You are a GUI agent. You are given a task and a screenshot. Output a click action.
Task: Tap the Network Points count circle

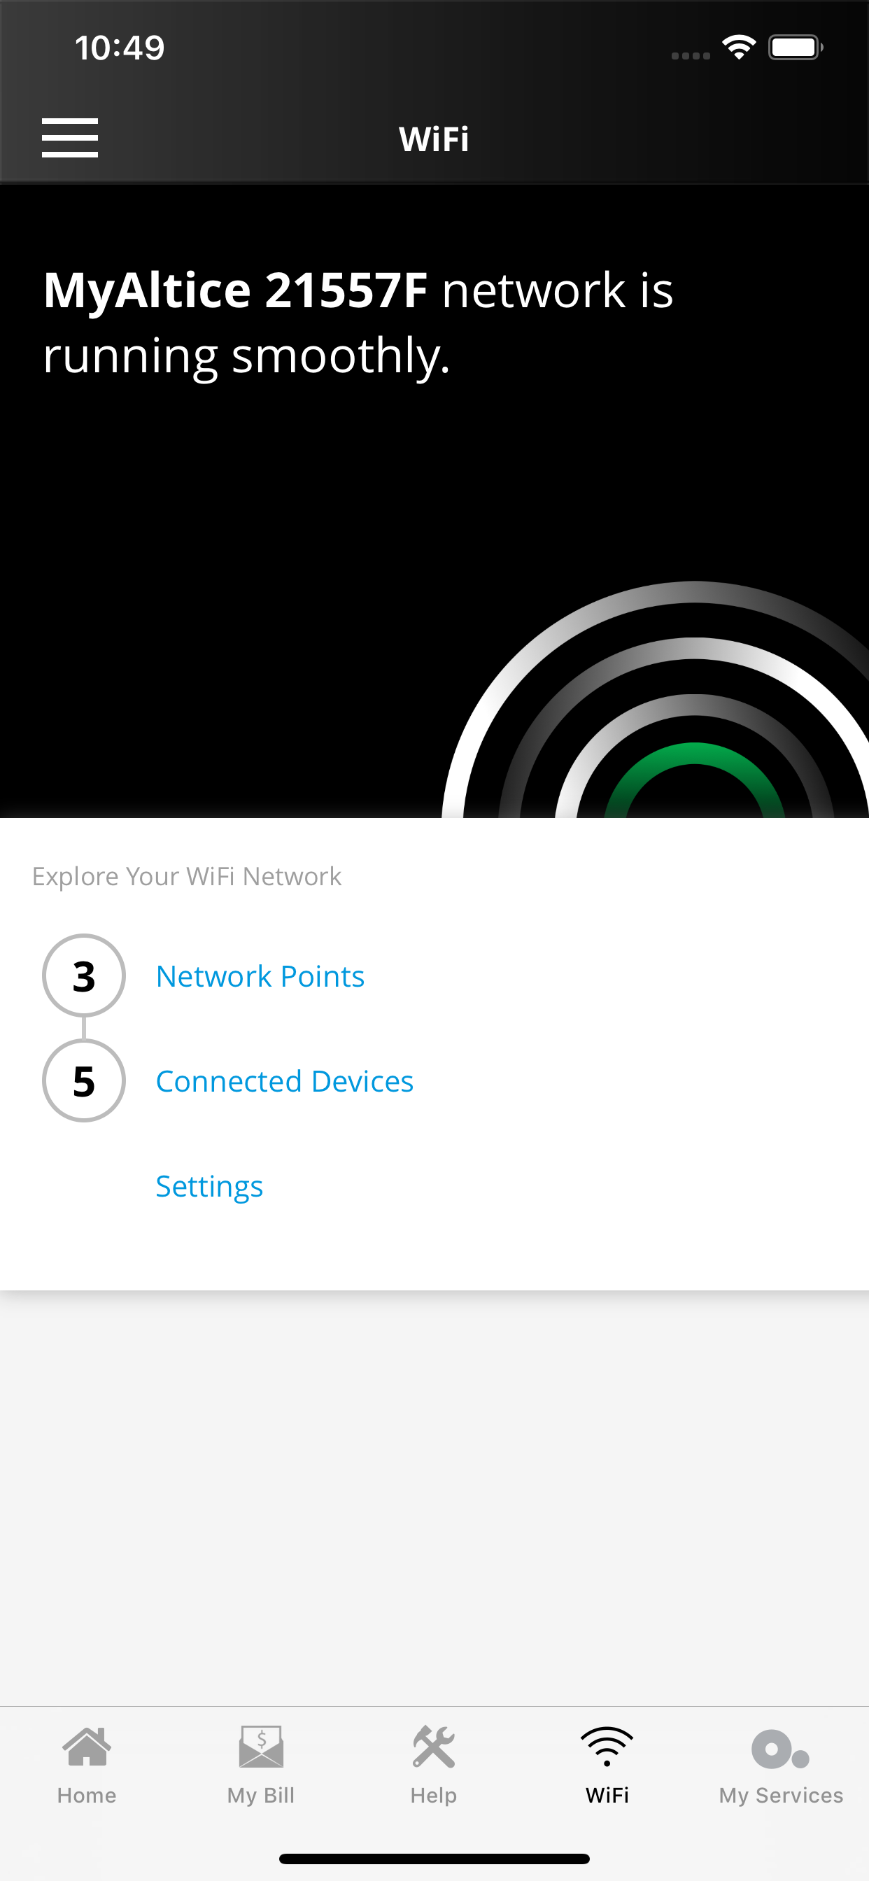(84, 975)
